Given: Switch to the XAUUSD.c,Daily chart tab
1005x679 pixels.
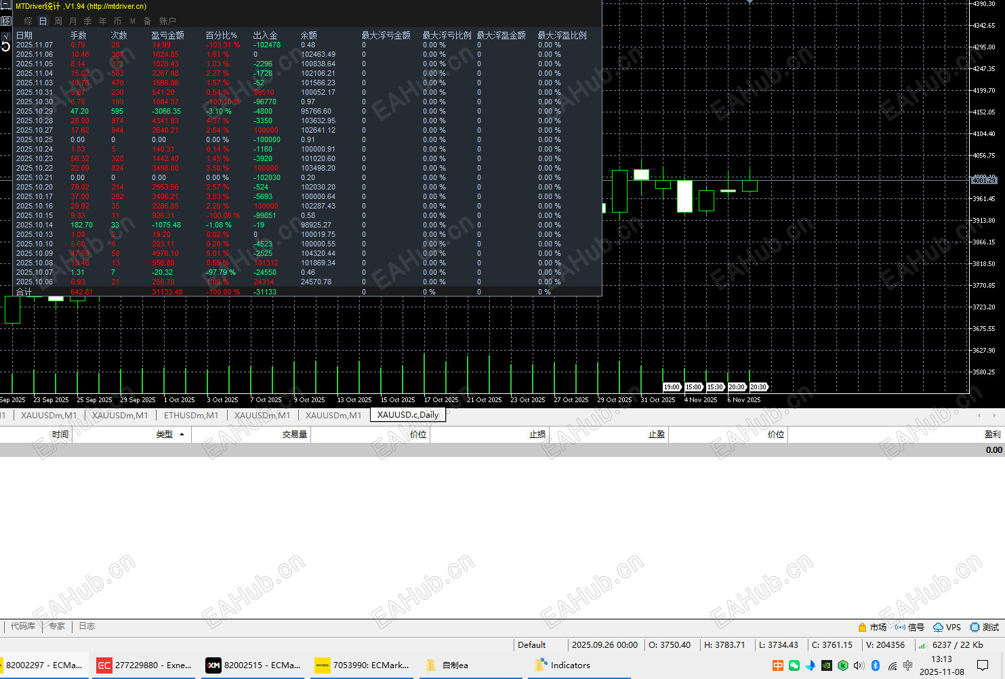Looking at the screenshot, I should point(408,415).
